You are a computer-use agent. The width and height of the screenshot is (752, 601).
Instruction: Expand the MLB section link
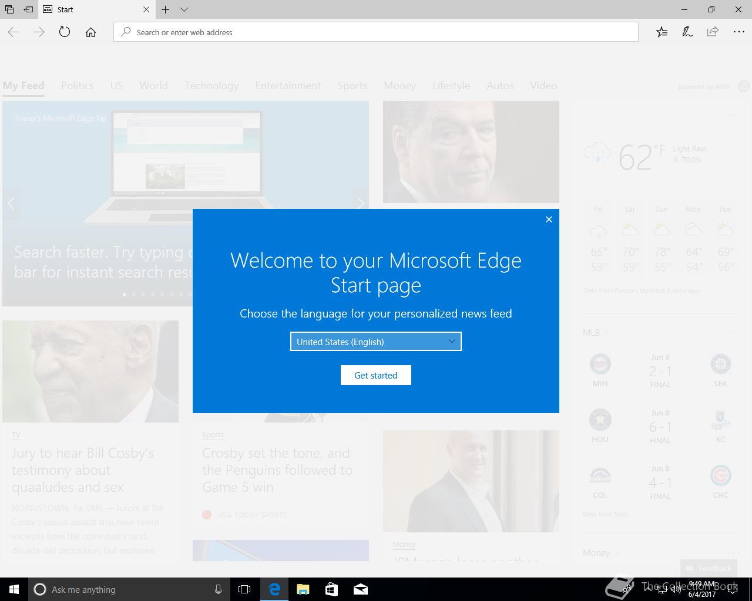[595, 333]
